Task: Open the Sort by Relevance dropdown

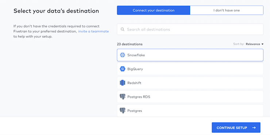Action: coord(255,44)
